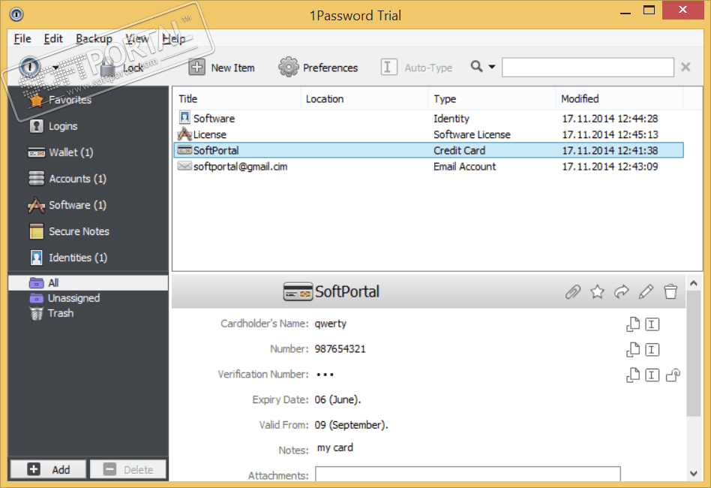Sort list by Type column header
The height and width of the screenshot is (488, 711).
pos(492,99)
